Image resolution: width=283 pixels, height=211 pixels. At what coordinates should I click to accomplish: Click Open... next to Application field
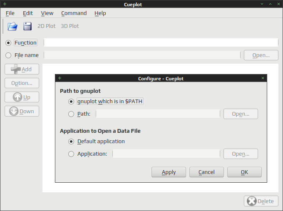point(241,154)
